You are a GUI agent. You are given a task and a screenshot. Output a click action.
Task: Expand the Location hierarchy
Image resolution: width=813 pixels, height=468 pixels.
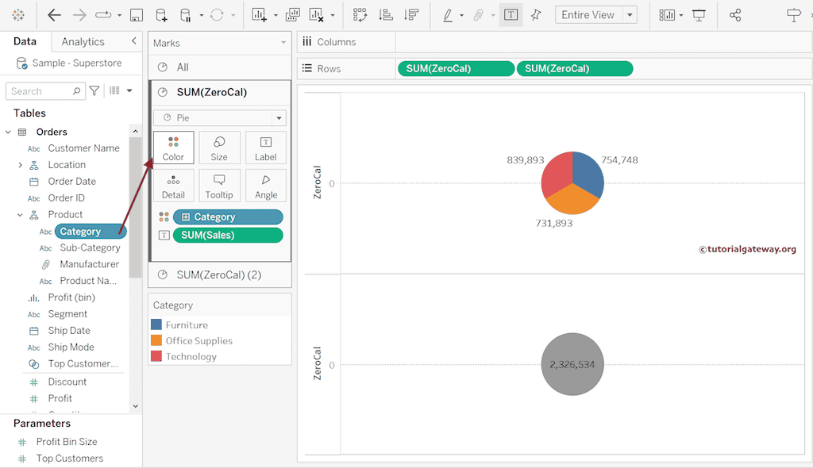click(20, 165)
